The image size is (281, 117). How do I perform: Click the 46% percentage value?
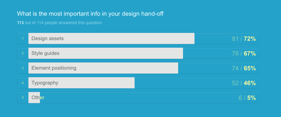tap(250, 83)
